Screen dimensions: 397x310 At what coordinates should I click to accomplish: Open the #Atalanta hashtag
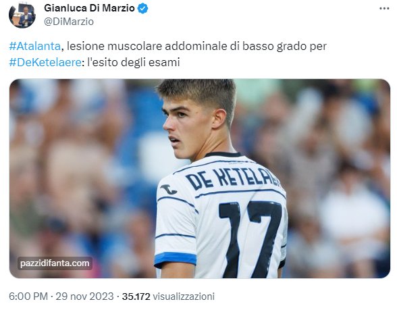coord(35,47)
